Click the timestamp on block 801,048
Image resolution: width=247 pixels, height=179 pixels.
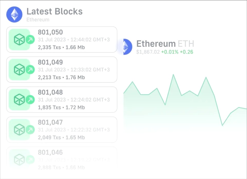click(74, 100)
